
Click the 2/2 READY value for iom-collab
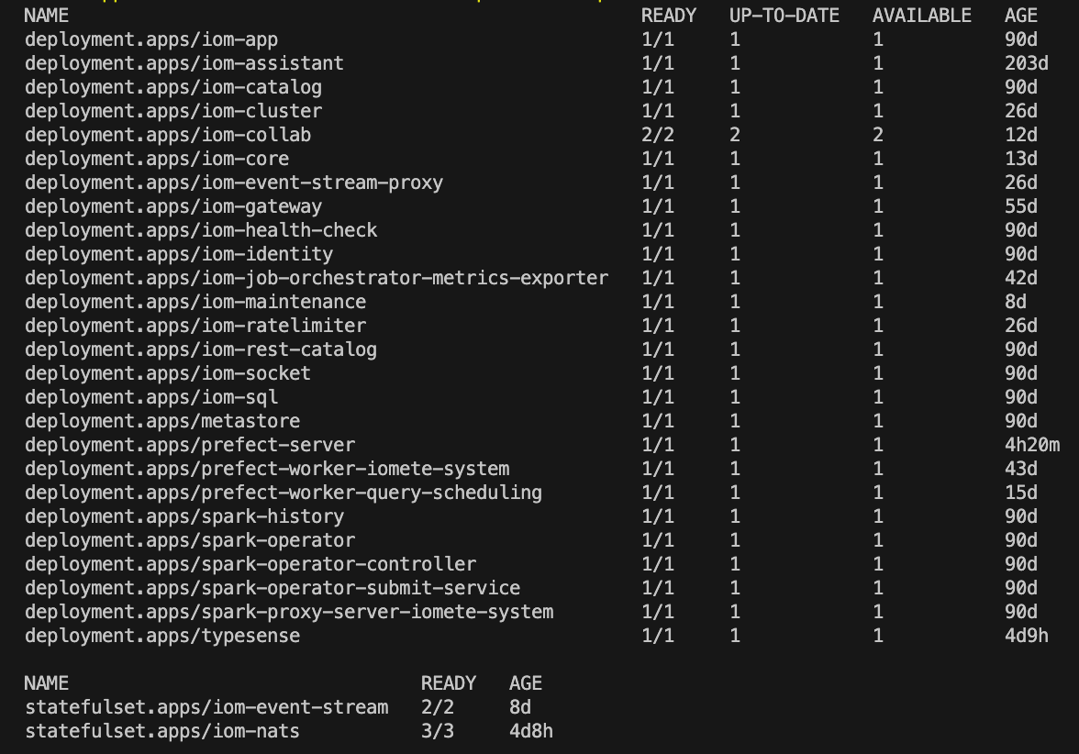(x=657, y=135)
